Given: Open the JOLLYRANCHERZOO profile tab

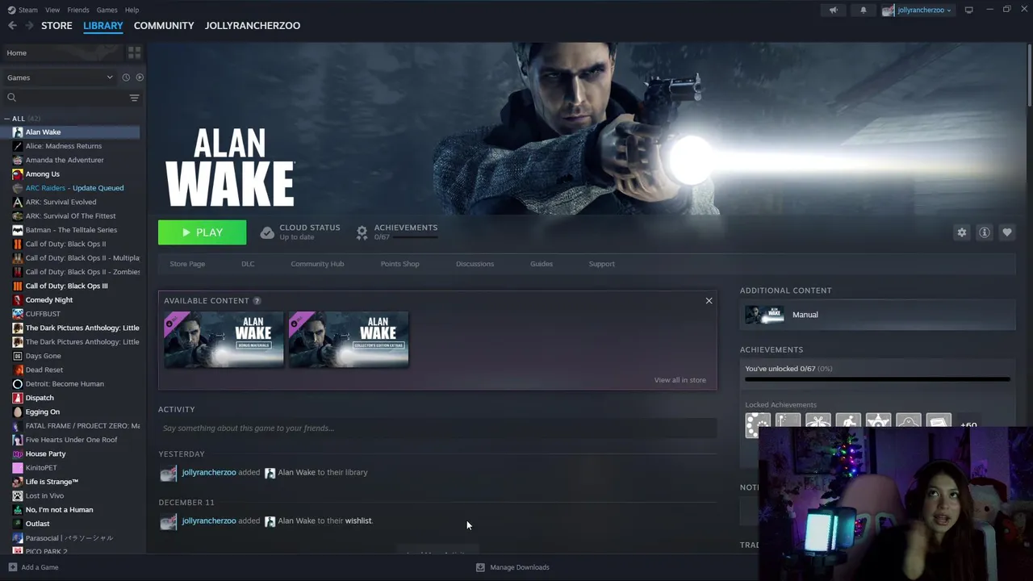Looking at the screenshot, I should pyautogui.click(x=253, y=26).
